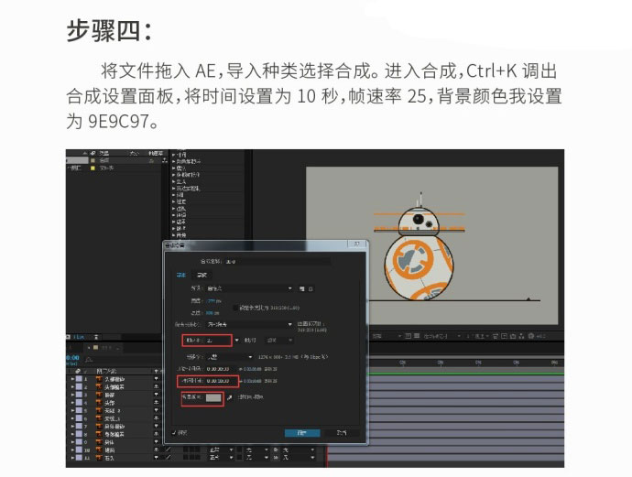The width and height of the screenshot is (632, 477).
Task: Click the frame rate value field
Action: pos(218,341)
